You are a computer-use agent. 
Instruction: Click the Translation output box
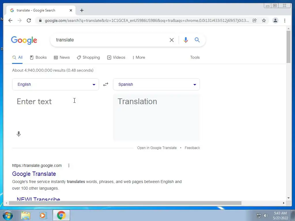point(156,117)
